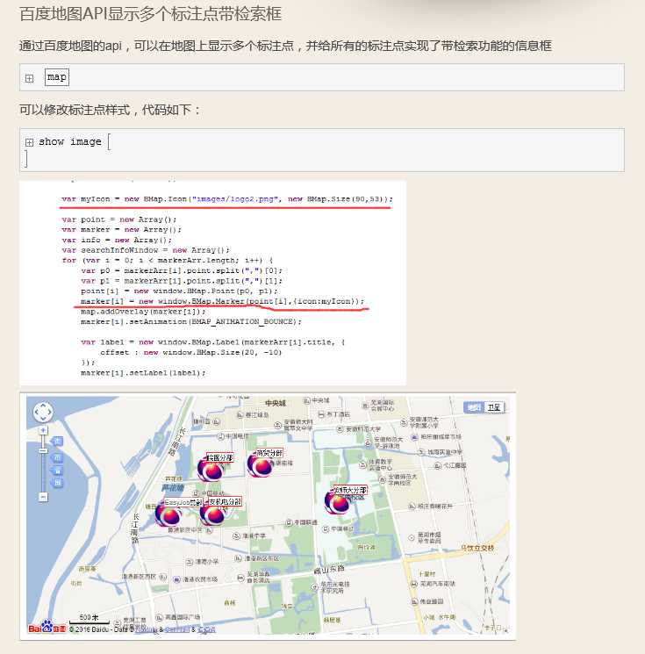Screen dimensions: 645x654
Task: Click the EasyJob总部 marker label
Action: (x=183, y=503)
